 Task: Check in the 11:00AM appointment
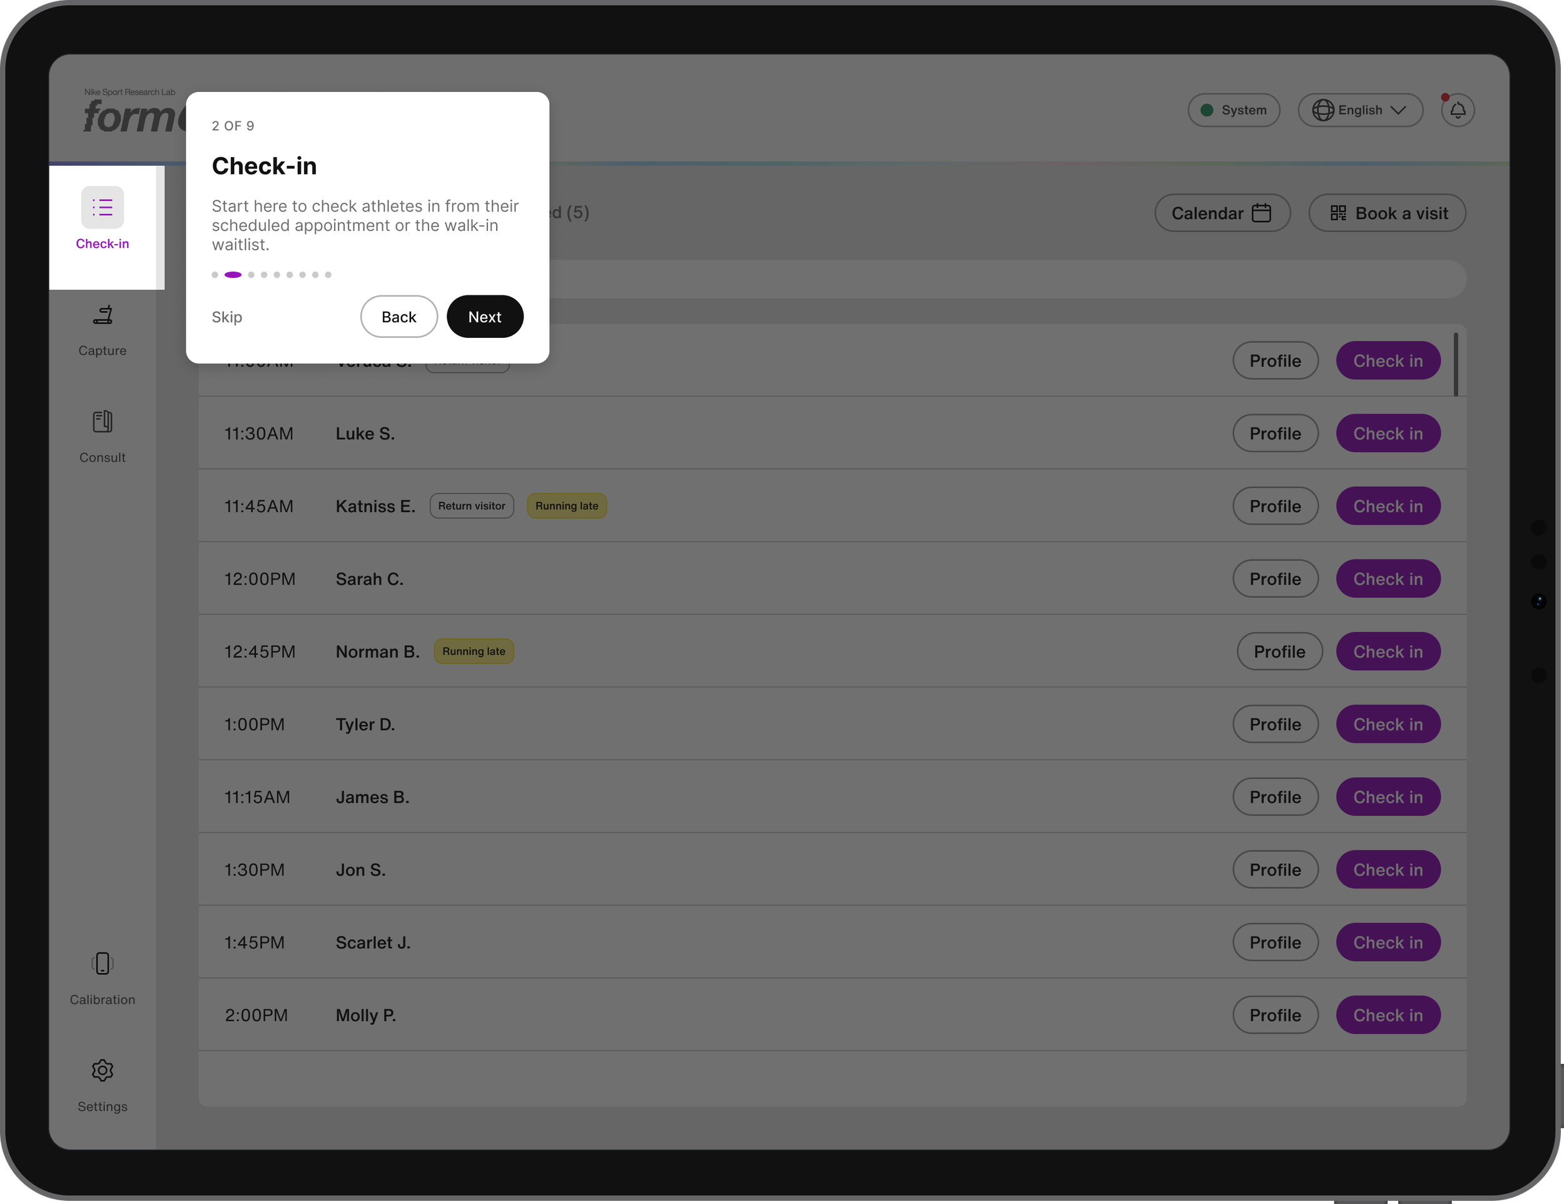[x=1388, y=360]
